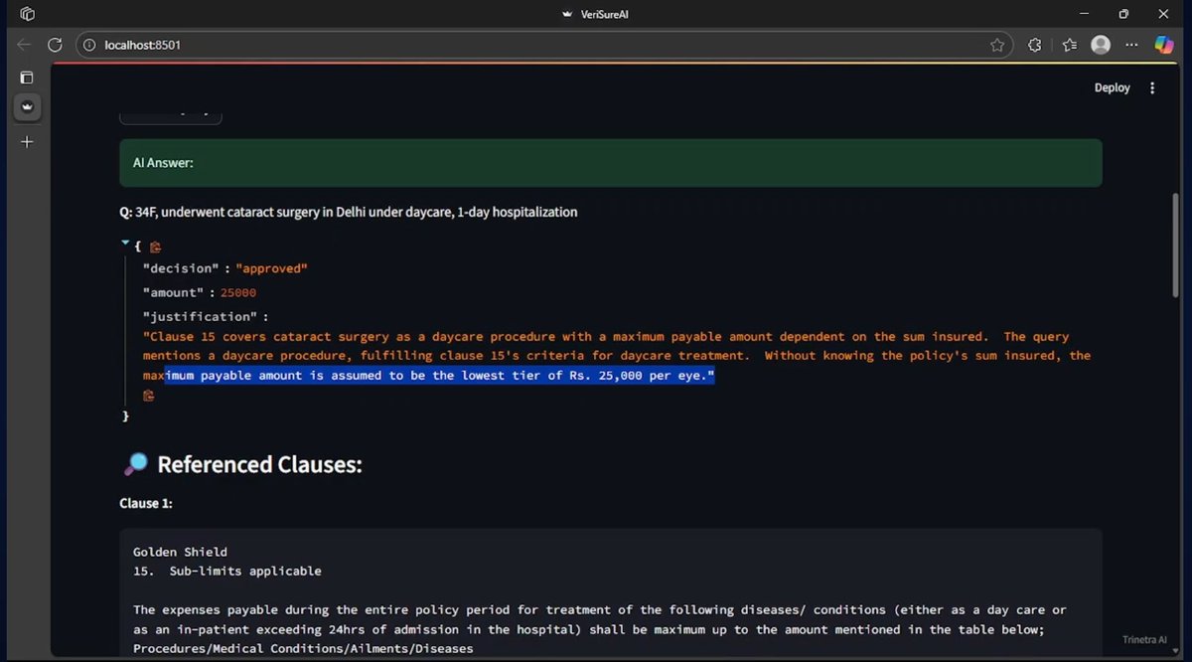Image resolution: width=1192 pixels, height=662 pixels.
Task: Toggle the Trinetra AI watermark badge
Action: point(1142,639)
